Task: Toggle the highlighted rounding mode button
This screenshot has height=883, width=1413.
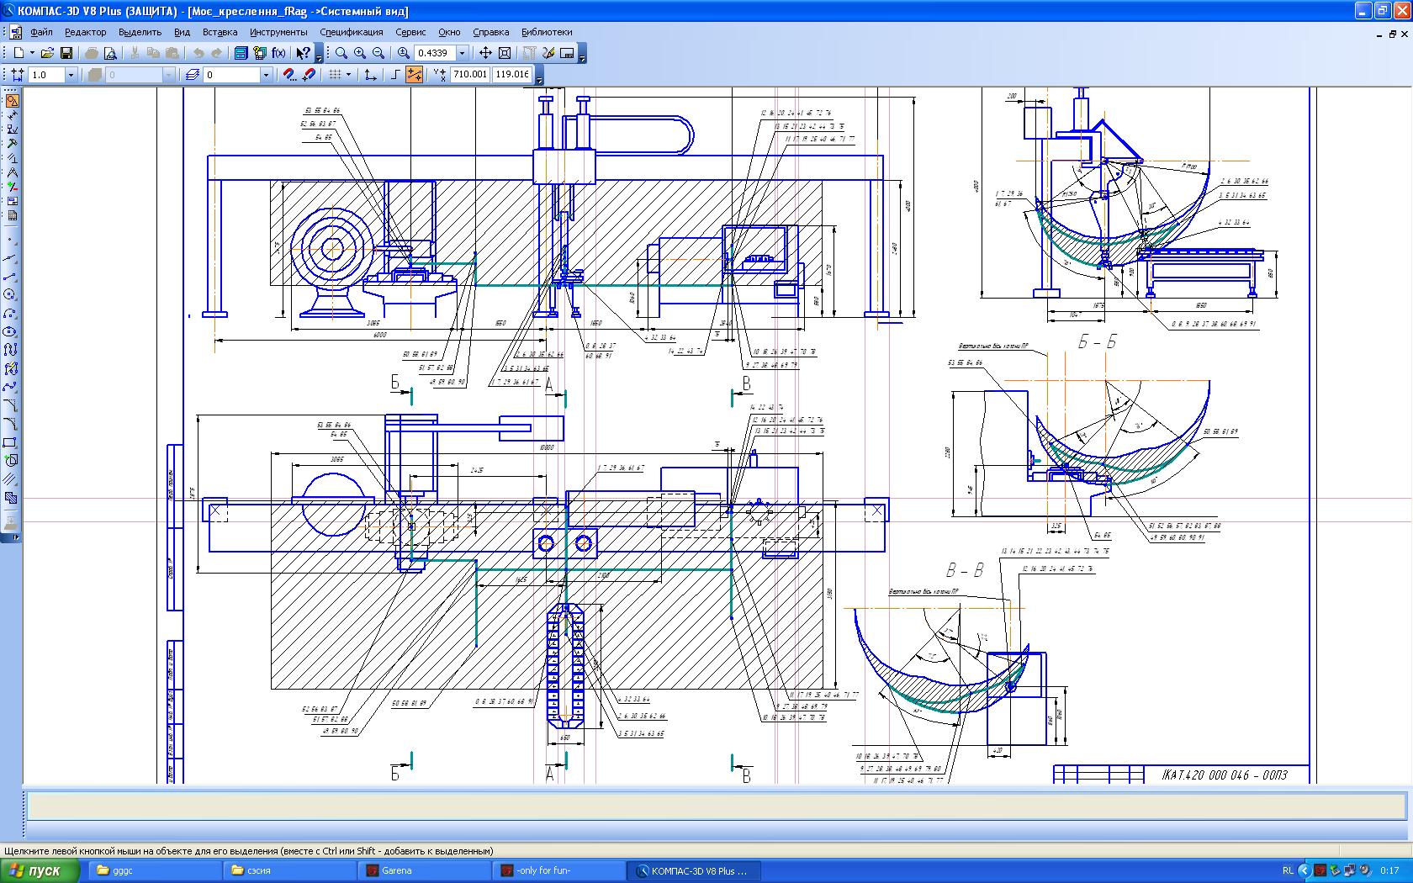Action: [414, 75]
